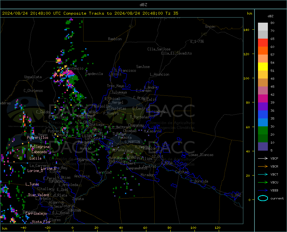Click the cyan VBCT arrow icon

click(x=263, y=174)
